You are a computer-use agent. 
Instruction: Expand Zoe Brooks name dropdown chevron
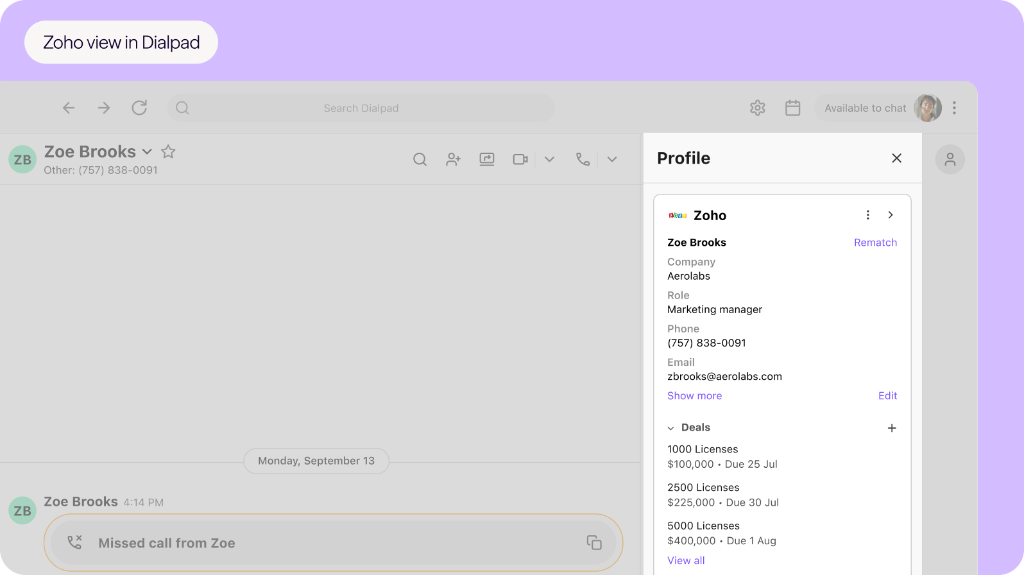tap(147, 152)
